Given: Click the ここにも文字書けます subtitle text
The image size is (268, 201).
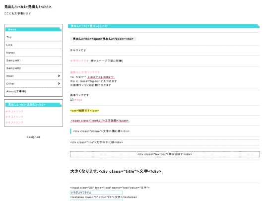Looking at the screenshot, I should click(17, 13).
